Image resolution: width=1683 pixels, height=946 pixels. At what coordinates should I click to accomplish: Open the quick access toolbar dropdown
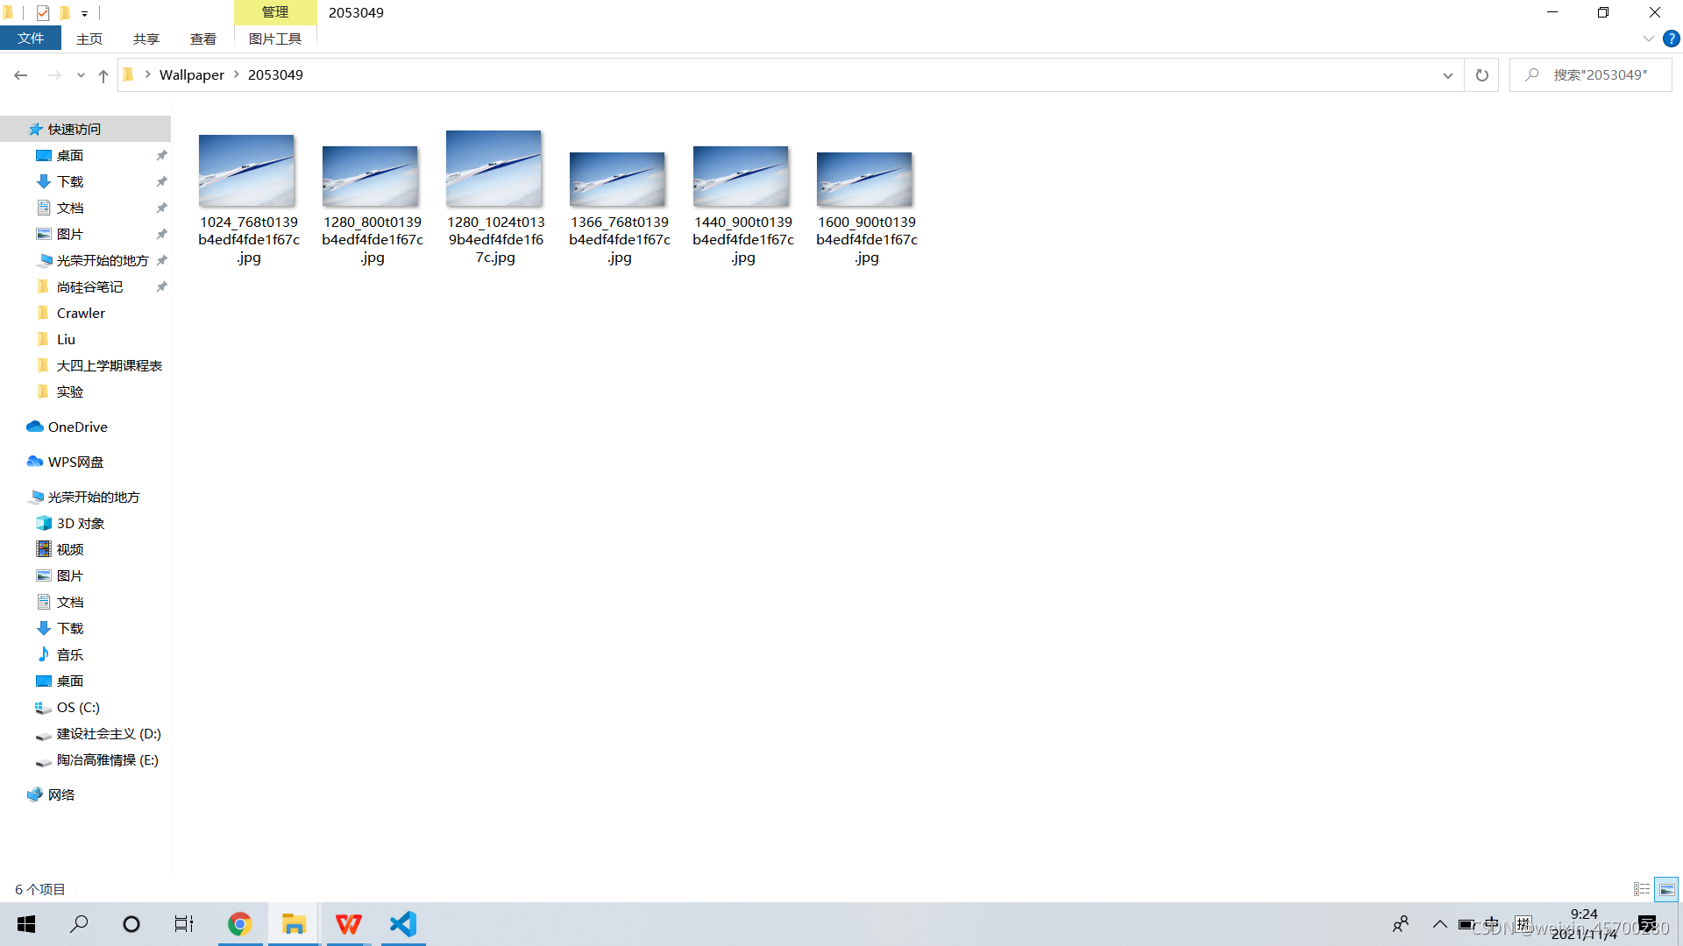[x=85, y=13]
